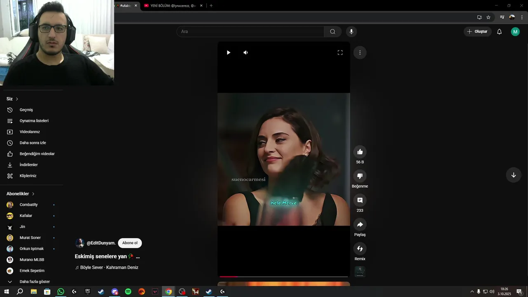Close the YENİ BÖLÜM tab
The image size is (528, 297).
(201, 6)
